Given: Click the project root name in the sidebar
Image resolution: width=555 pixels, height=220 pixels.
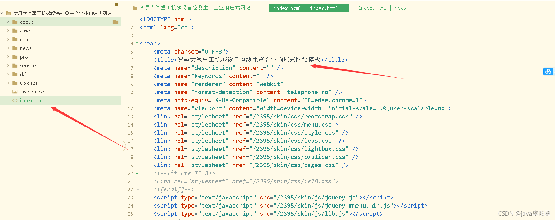Looking at the screenshot, I should tap(62, 13).
